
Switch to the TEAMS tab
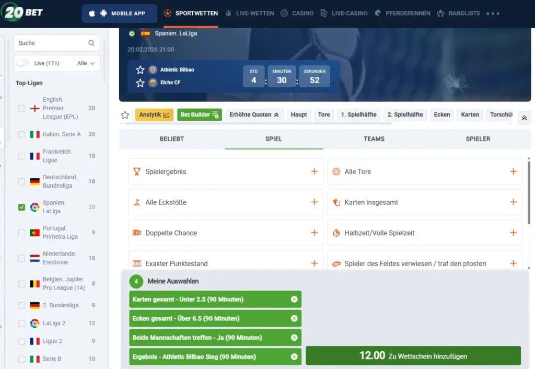[x=374, y=139]
